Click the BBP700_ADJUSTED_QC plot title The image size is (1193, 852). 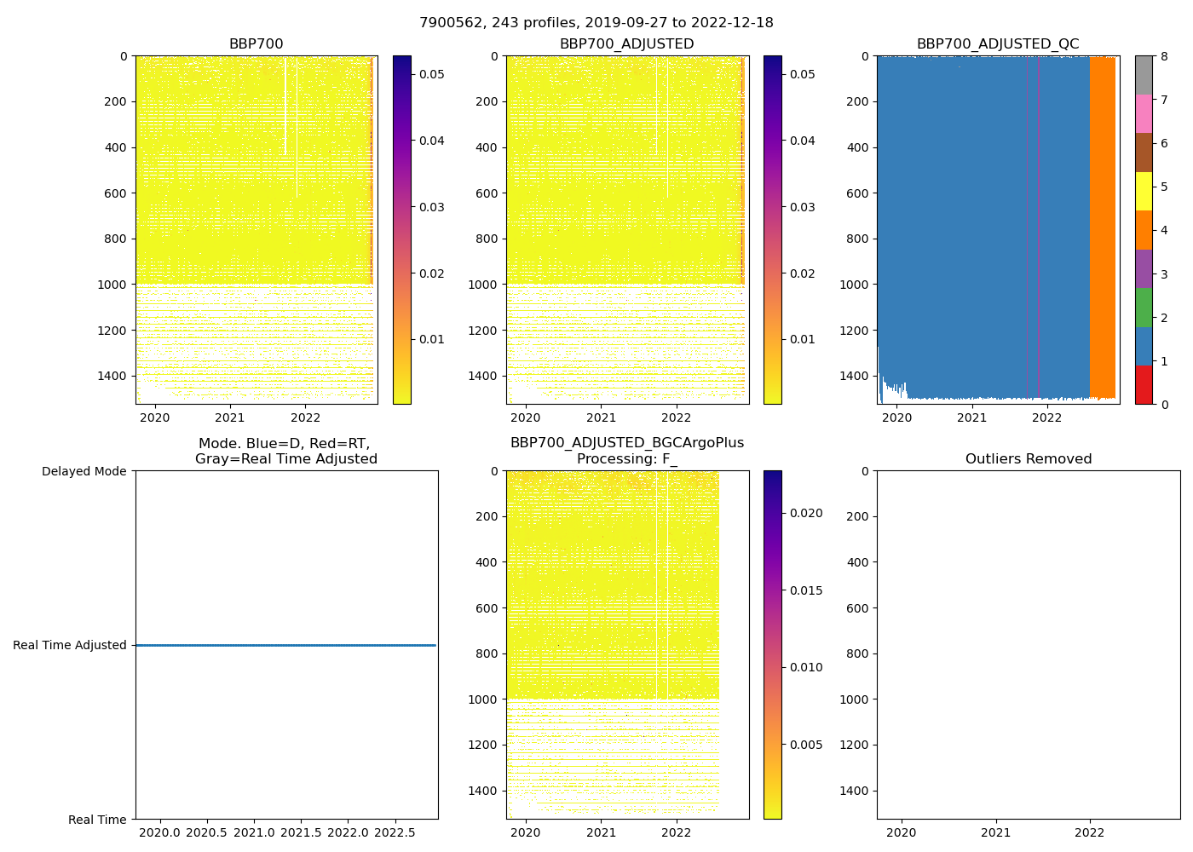(x=997, y=44)
